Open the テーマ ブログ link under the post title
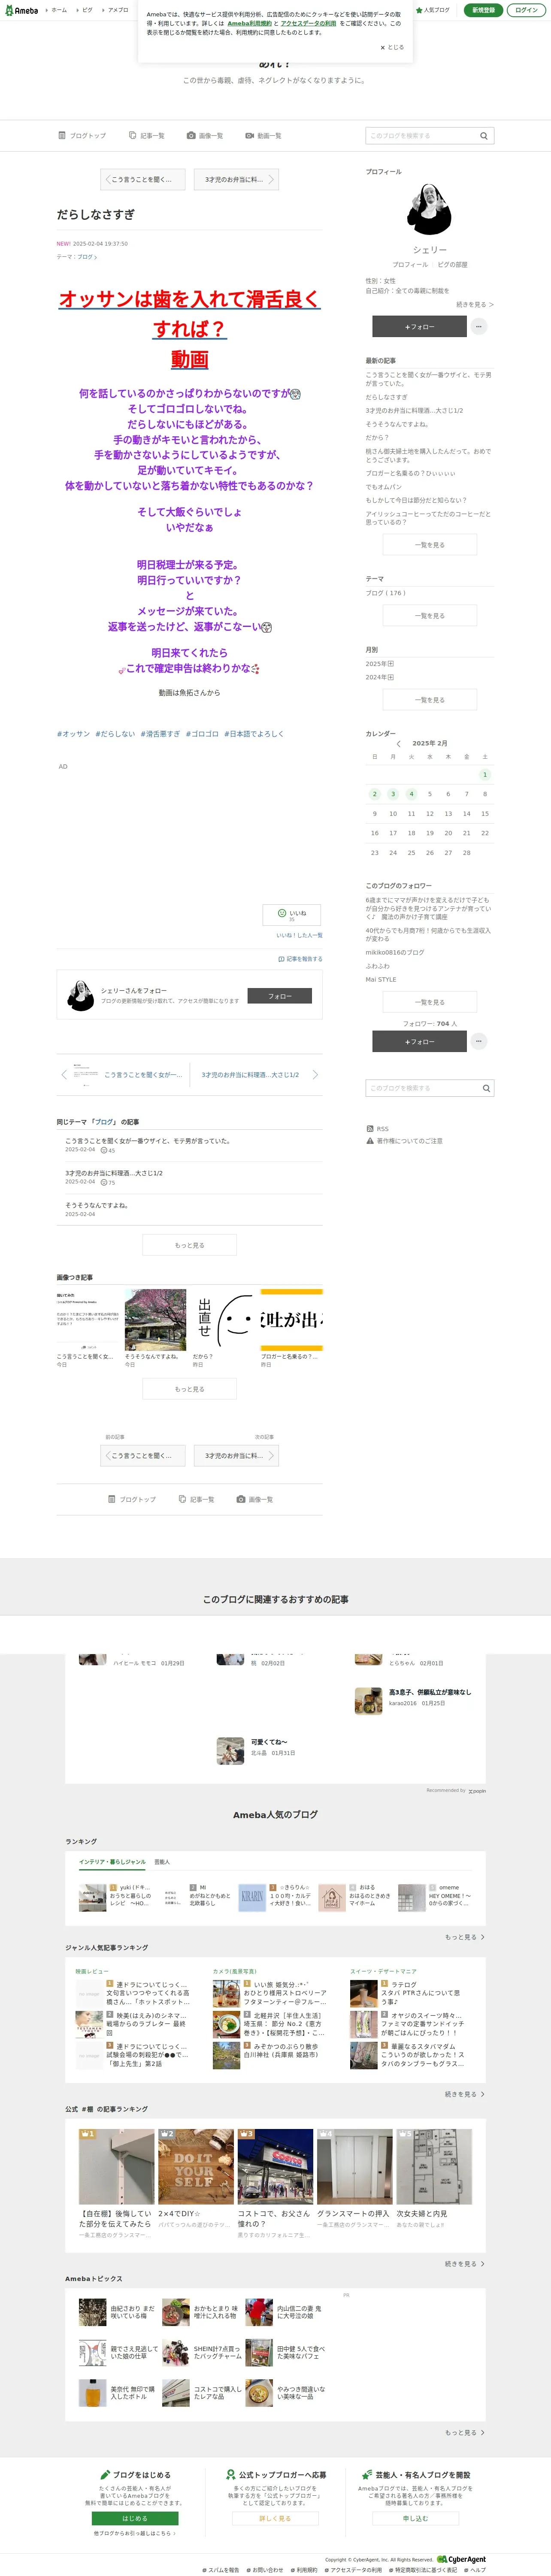551x2576 pixels. pyautogui.click(x=87, y=257)
